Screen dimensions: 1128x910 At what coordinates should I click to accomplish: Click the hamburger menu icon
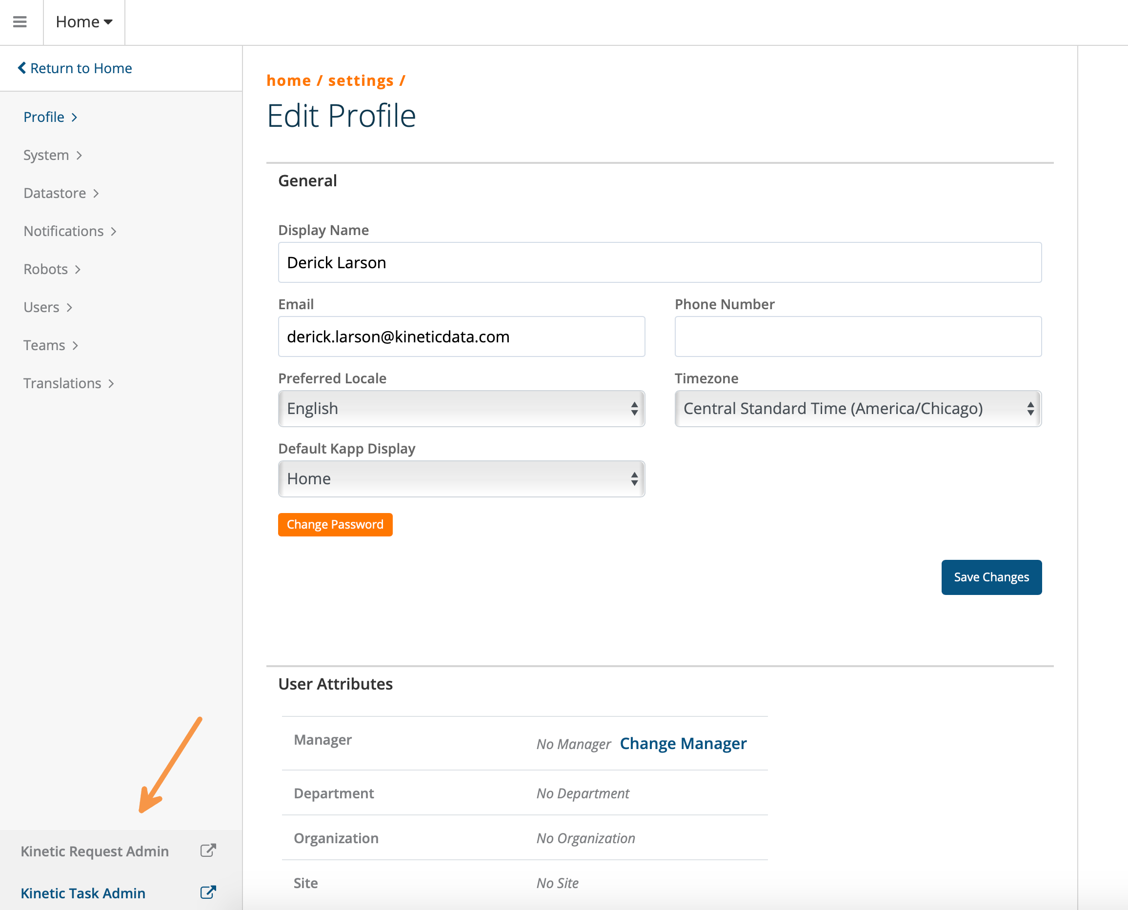(20, 22)
